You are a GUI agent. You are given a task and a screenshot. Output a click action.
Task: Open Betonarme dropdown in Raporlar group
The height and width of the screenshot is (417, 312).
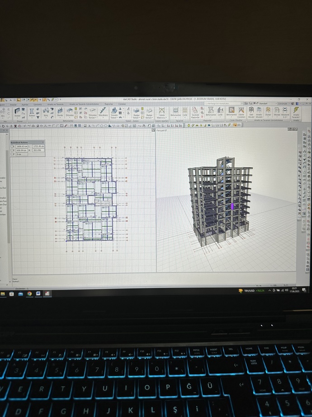pos(211,117)
